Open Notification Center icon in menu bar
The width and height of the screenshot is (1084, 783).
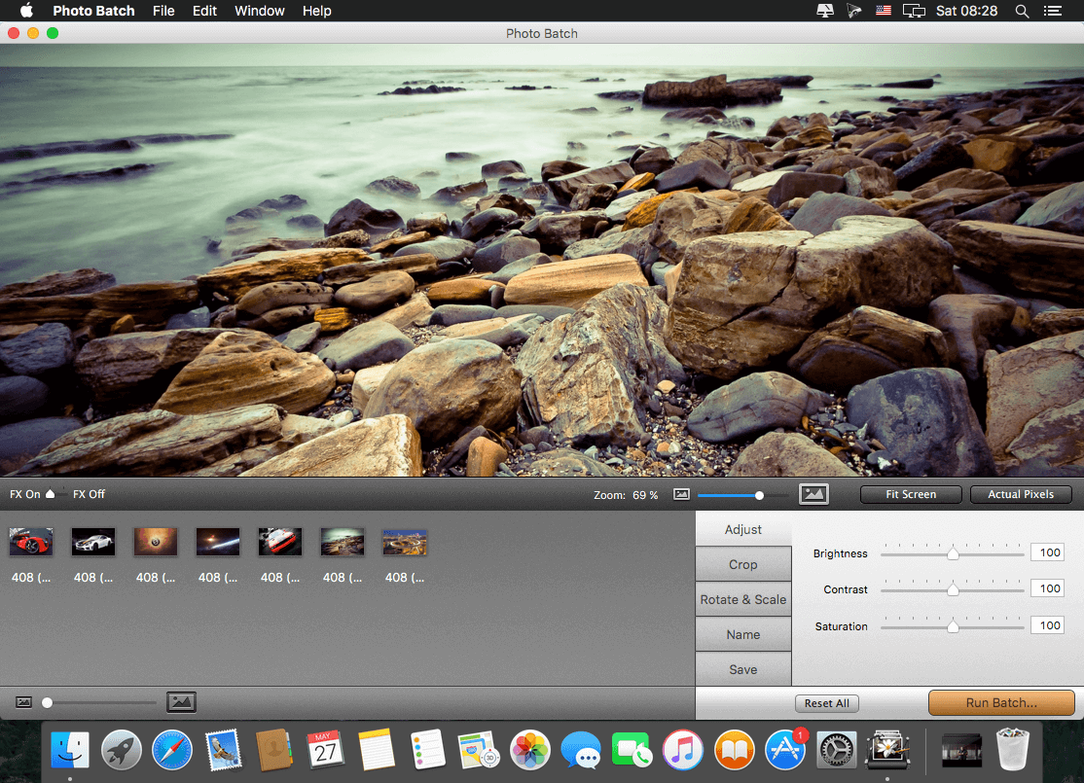1053,11
